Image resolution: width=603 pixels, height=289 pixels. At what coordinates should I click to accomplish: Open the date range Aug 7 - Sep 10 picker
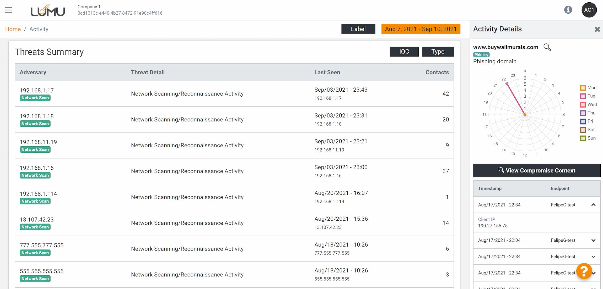pyautogui.click(x=421, y=29)
